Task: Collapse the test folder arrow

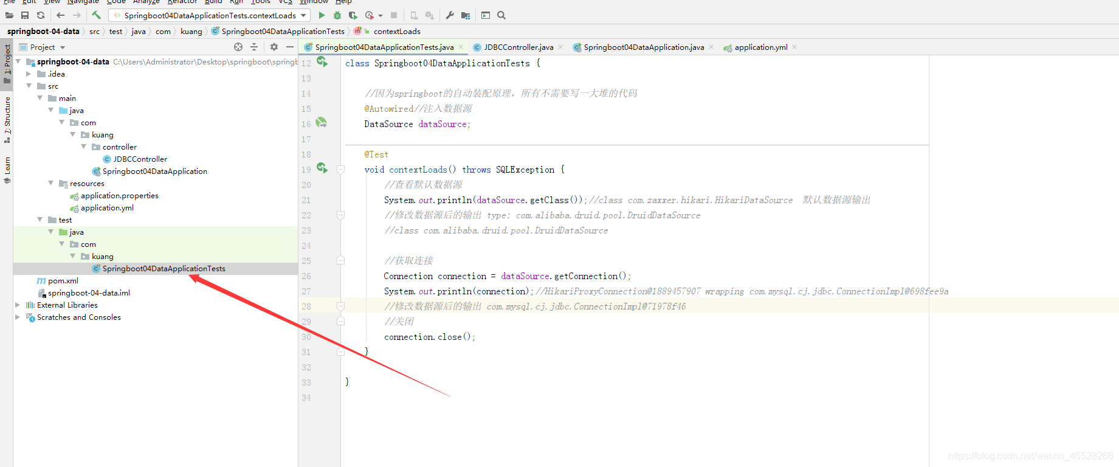Action: (x=40, y=220)
